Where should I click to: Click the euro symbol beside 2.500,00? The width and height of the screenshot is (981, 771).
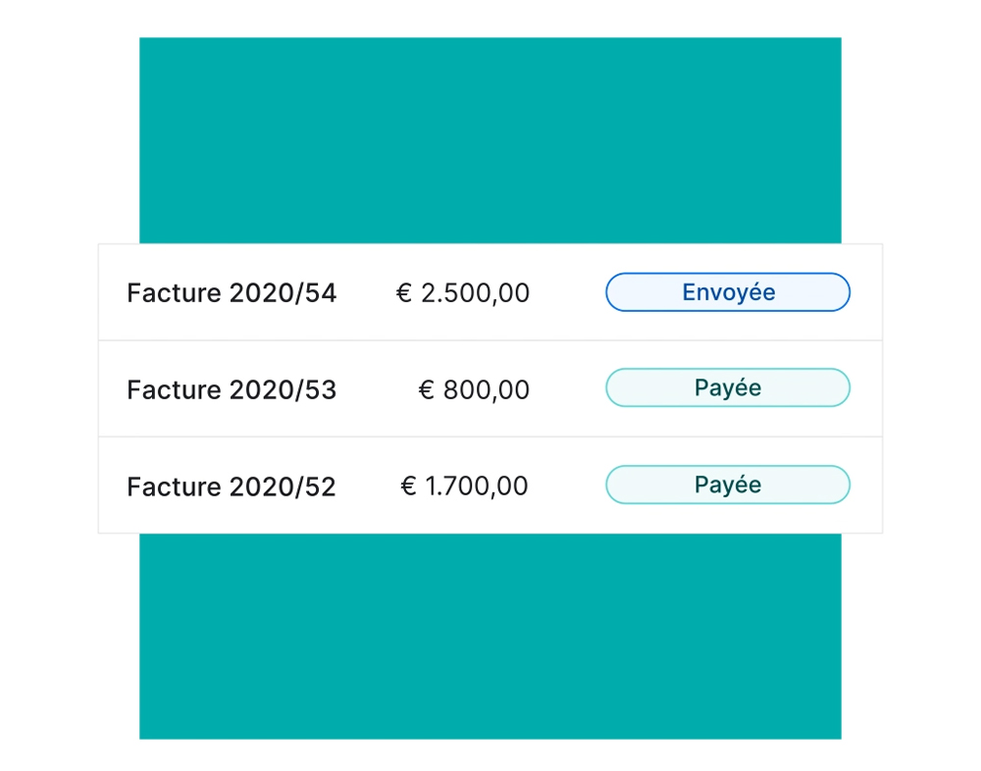point(404,293)
